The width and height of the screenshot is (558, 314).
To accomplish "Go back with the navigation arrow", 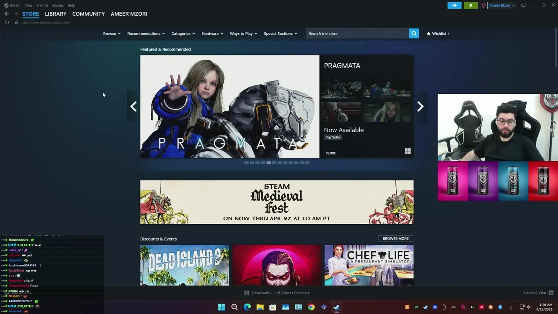I will click(7, 14).
